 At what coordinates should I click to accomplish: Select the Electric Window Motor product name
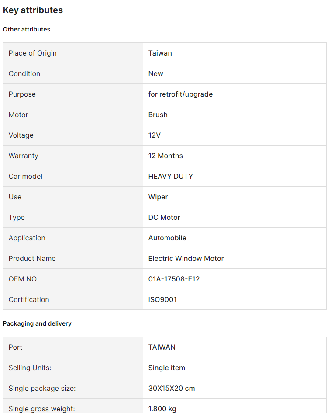pyautogui.click(x=186, y=258)
